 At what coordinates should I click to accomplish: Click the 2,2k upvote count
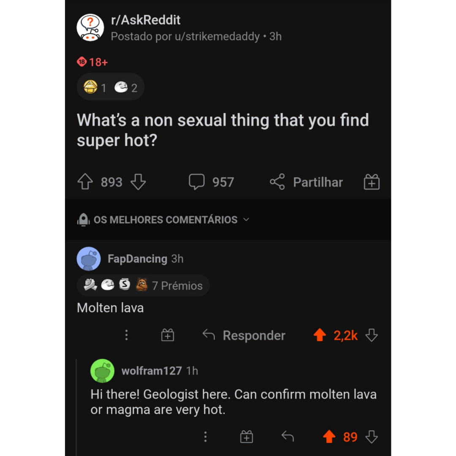click(x=345, y=335)
